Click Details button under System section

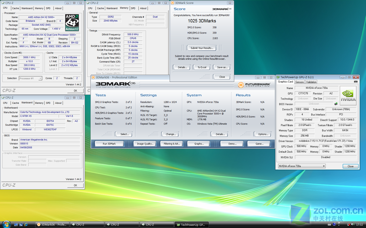220,134
